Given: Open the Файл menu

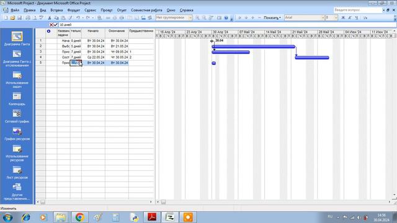Looking at the screenshot, I should 15,10.
